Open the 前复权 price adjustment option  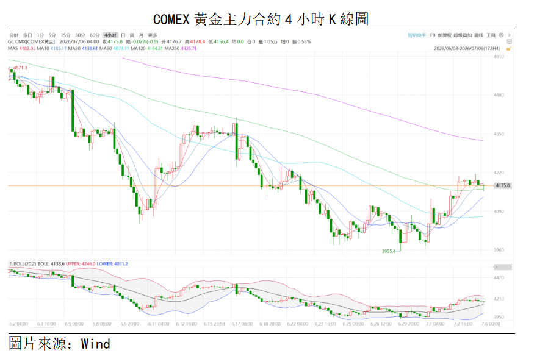coord(444,35)
